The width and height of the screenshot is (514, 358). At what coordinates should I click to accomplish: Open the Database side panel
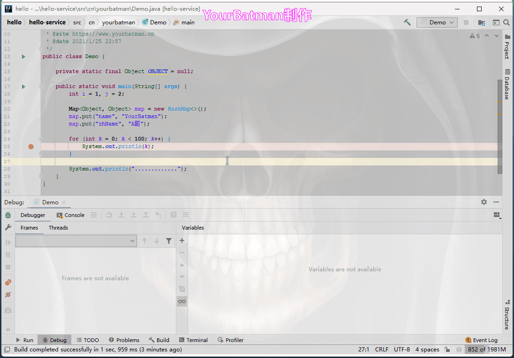click(x=507, y=84)
